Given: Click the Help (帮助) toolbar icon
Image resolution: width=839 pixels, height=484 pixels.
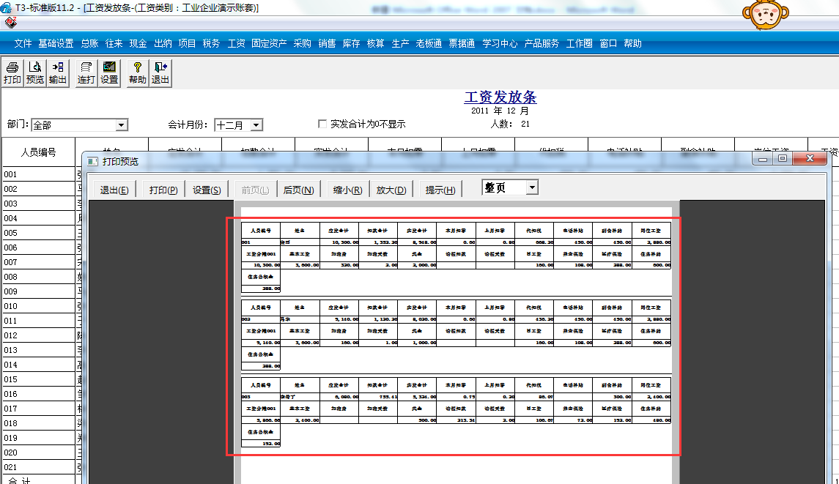Looking at the screenshot, I should (137, 72).
